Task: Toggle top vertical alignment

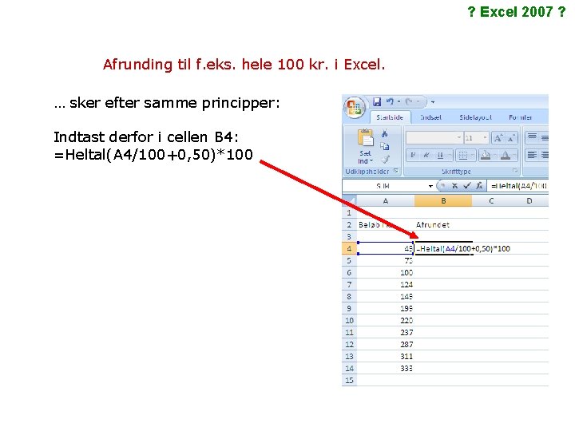Action: click(532, 138)
